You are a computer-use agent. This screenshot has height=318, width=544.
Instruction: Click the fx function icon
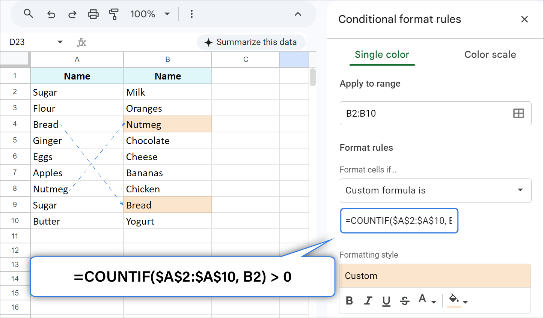[x=81, y=42]
